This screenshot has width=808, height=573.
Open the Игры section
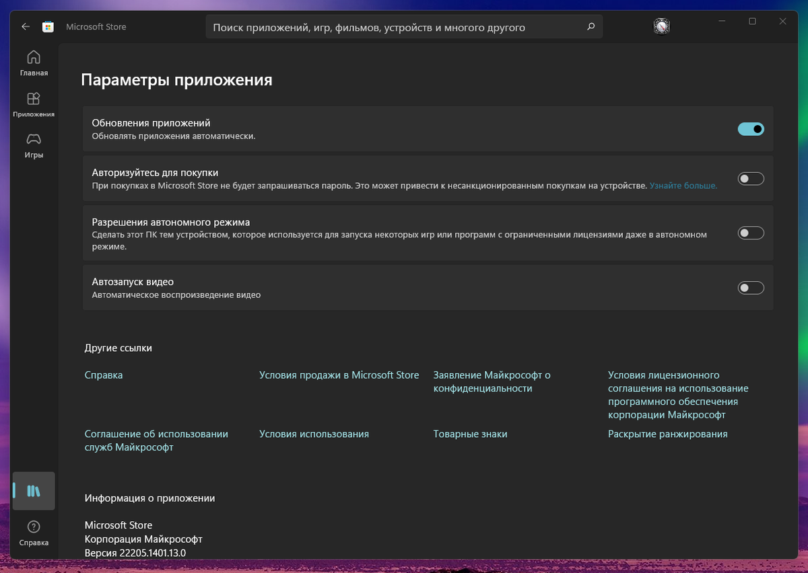coord(34,146)
